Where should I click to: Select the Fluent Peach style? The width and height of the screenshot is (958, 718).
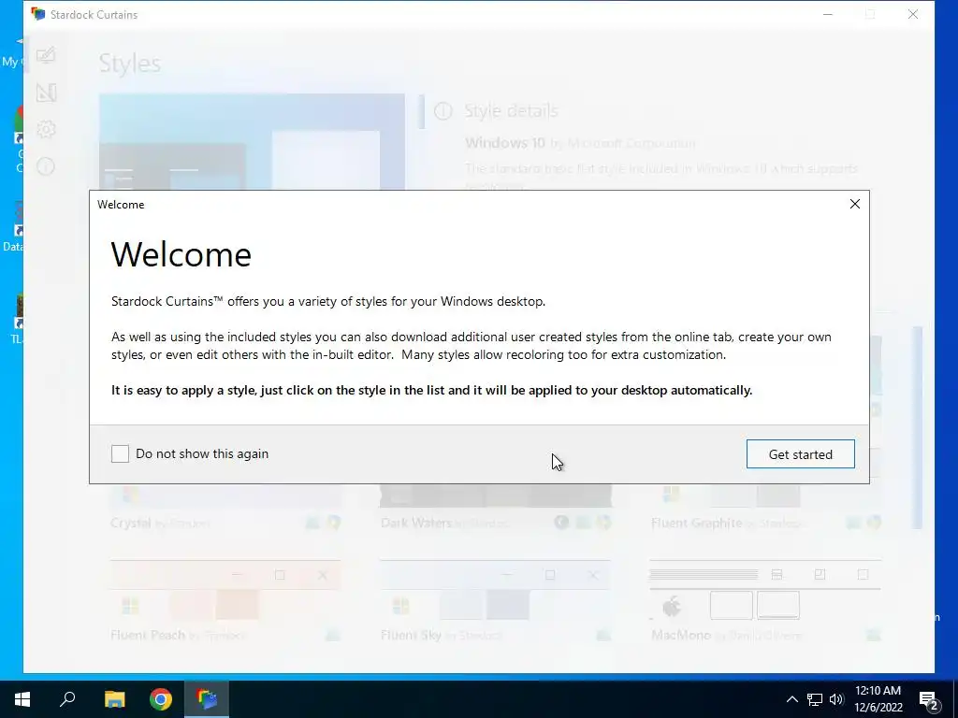(225, 601)
